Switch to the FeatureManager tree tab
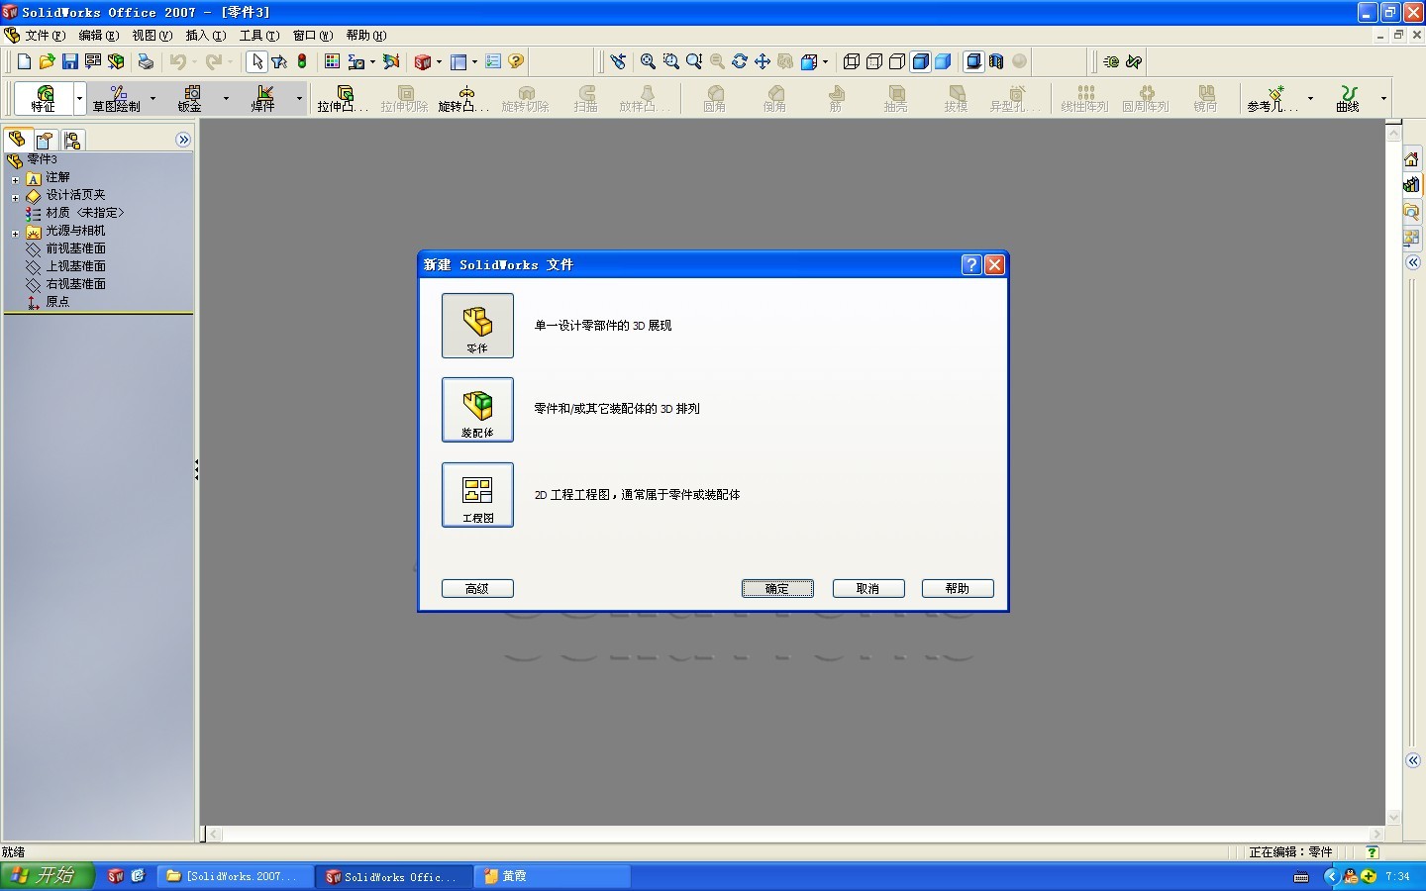1426x891 pixels. (17, 140)
